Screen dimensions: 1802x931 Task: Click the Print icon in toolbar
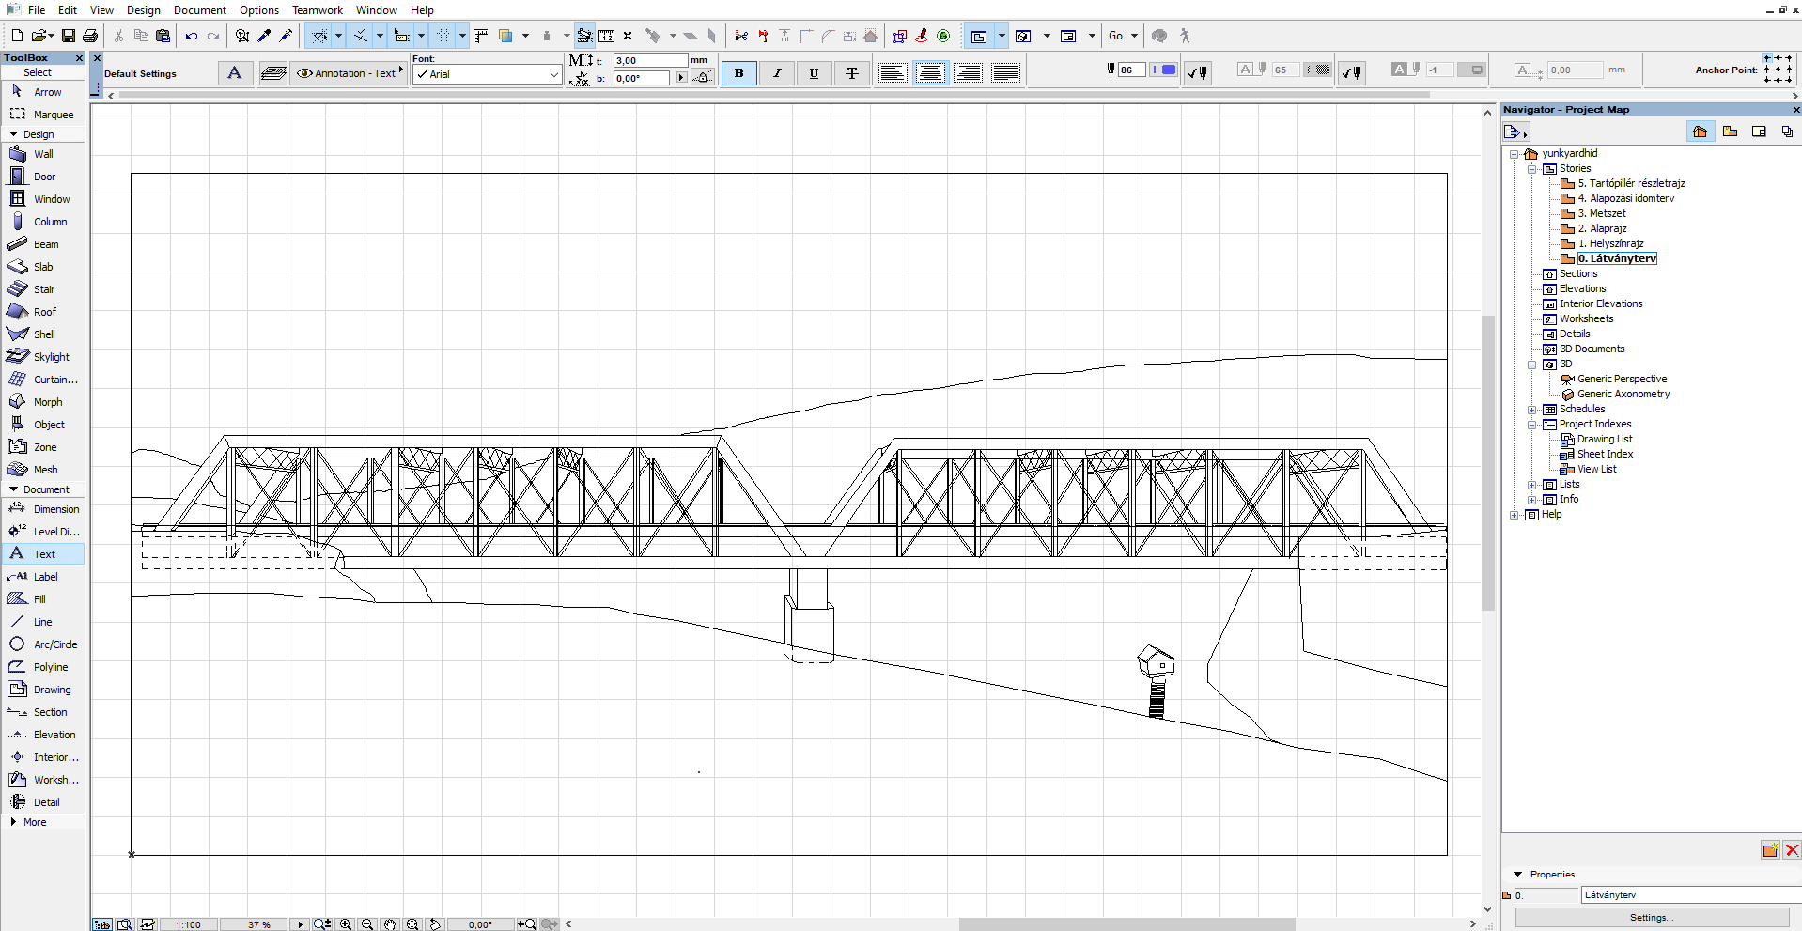coord(90,36)
